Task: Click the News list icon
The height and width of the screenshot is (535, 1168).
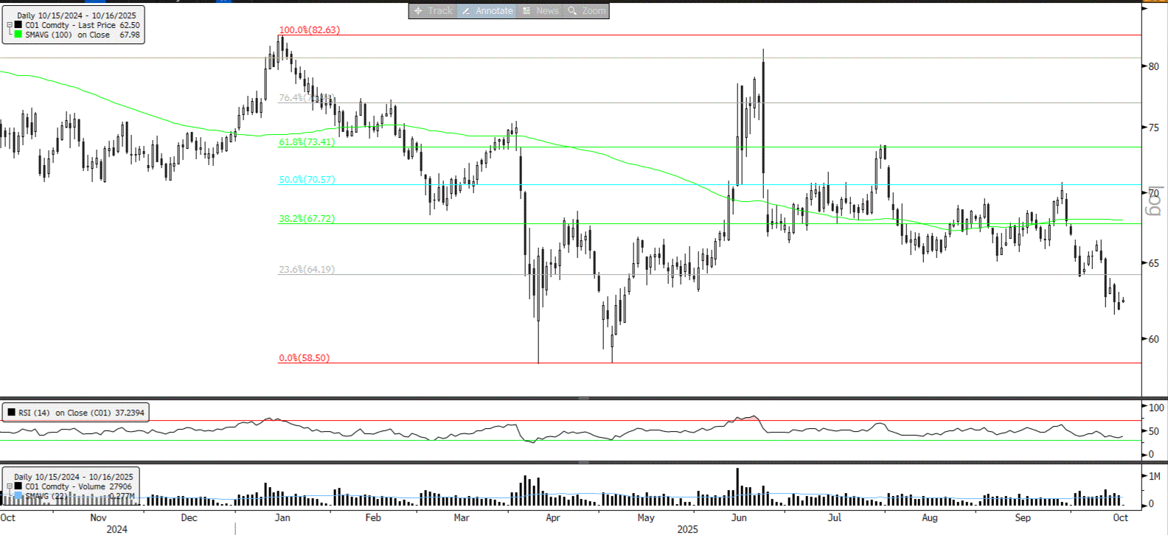Action: pos(526,11)
